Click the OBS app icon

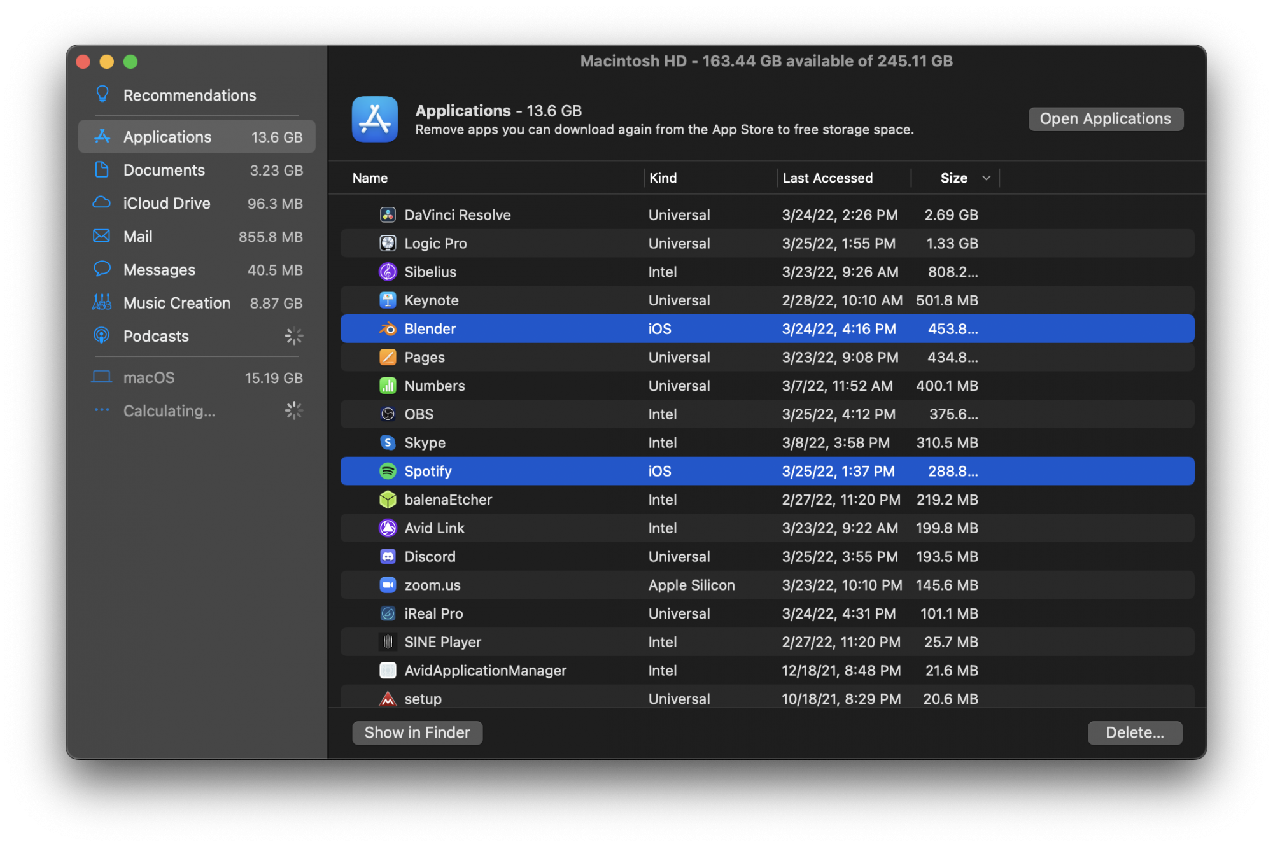[x=388, y=414]
